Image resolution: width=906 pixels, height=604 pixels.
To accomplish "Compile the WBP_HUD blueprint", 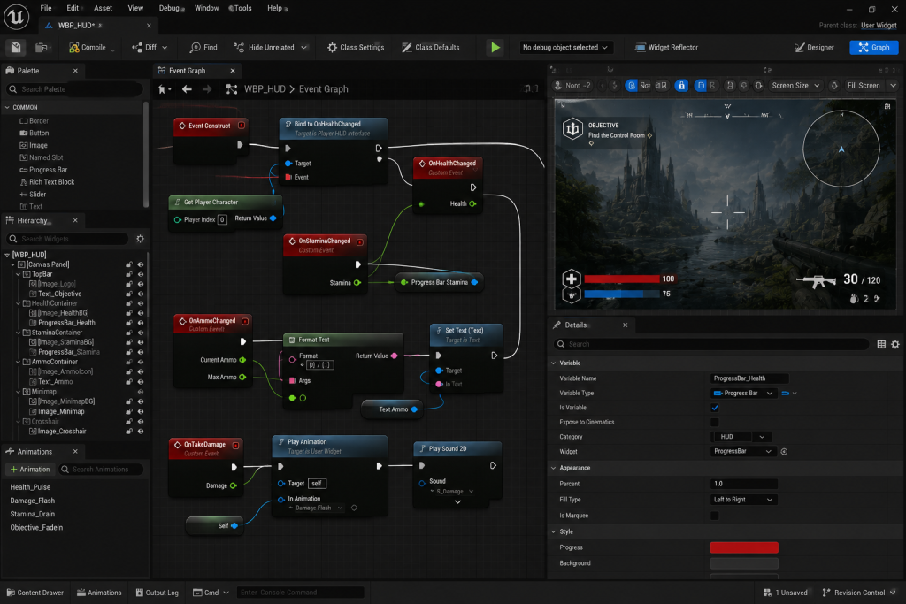I will point(88,48).
